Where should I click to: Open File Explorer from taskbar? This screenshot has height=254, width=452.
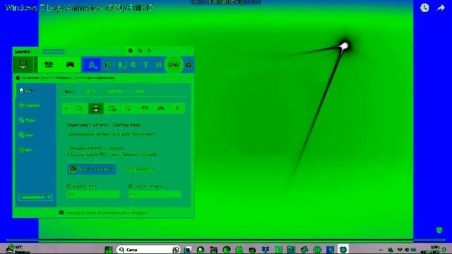pyautogui.click(x=213, y=250)
